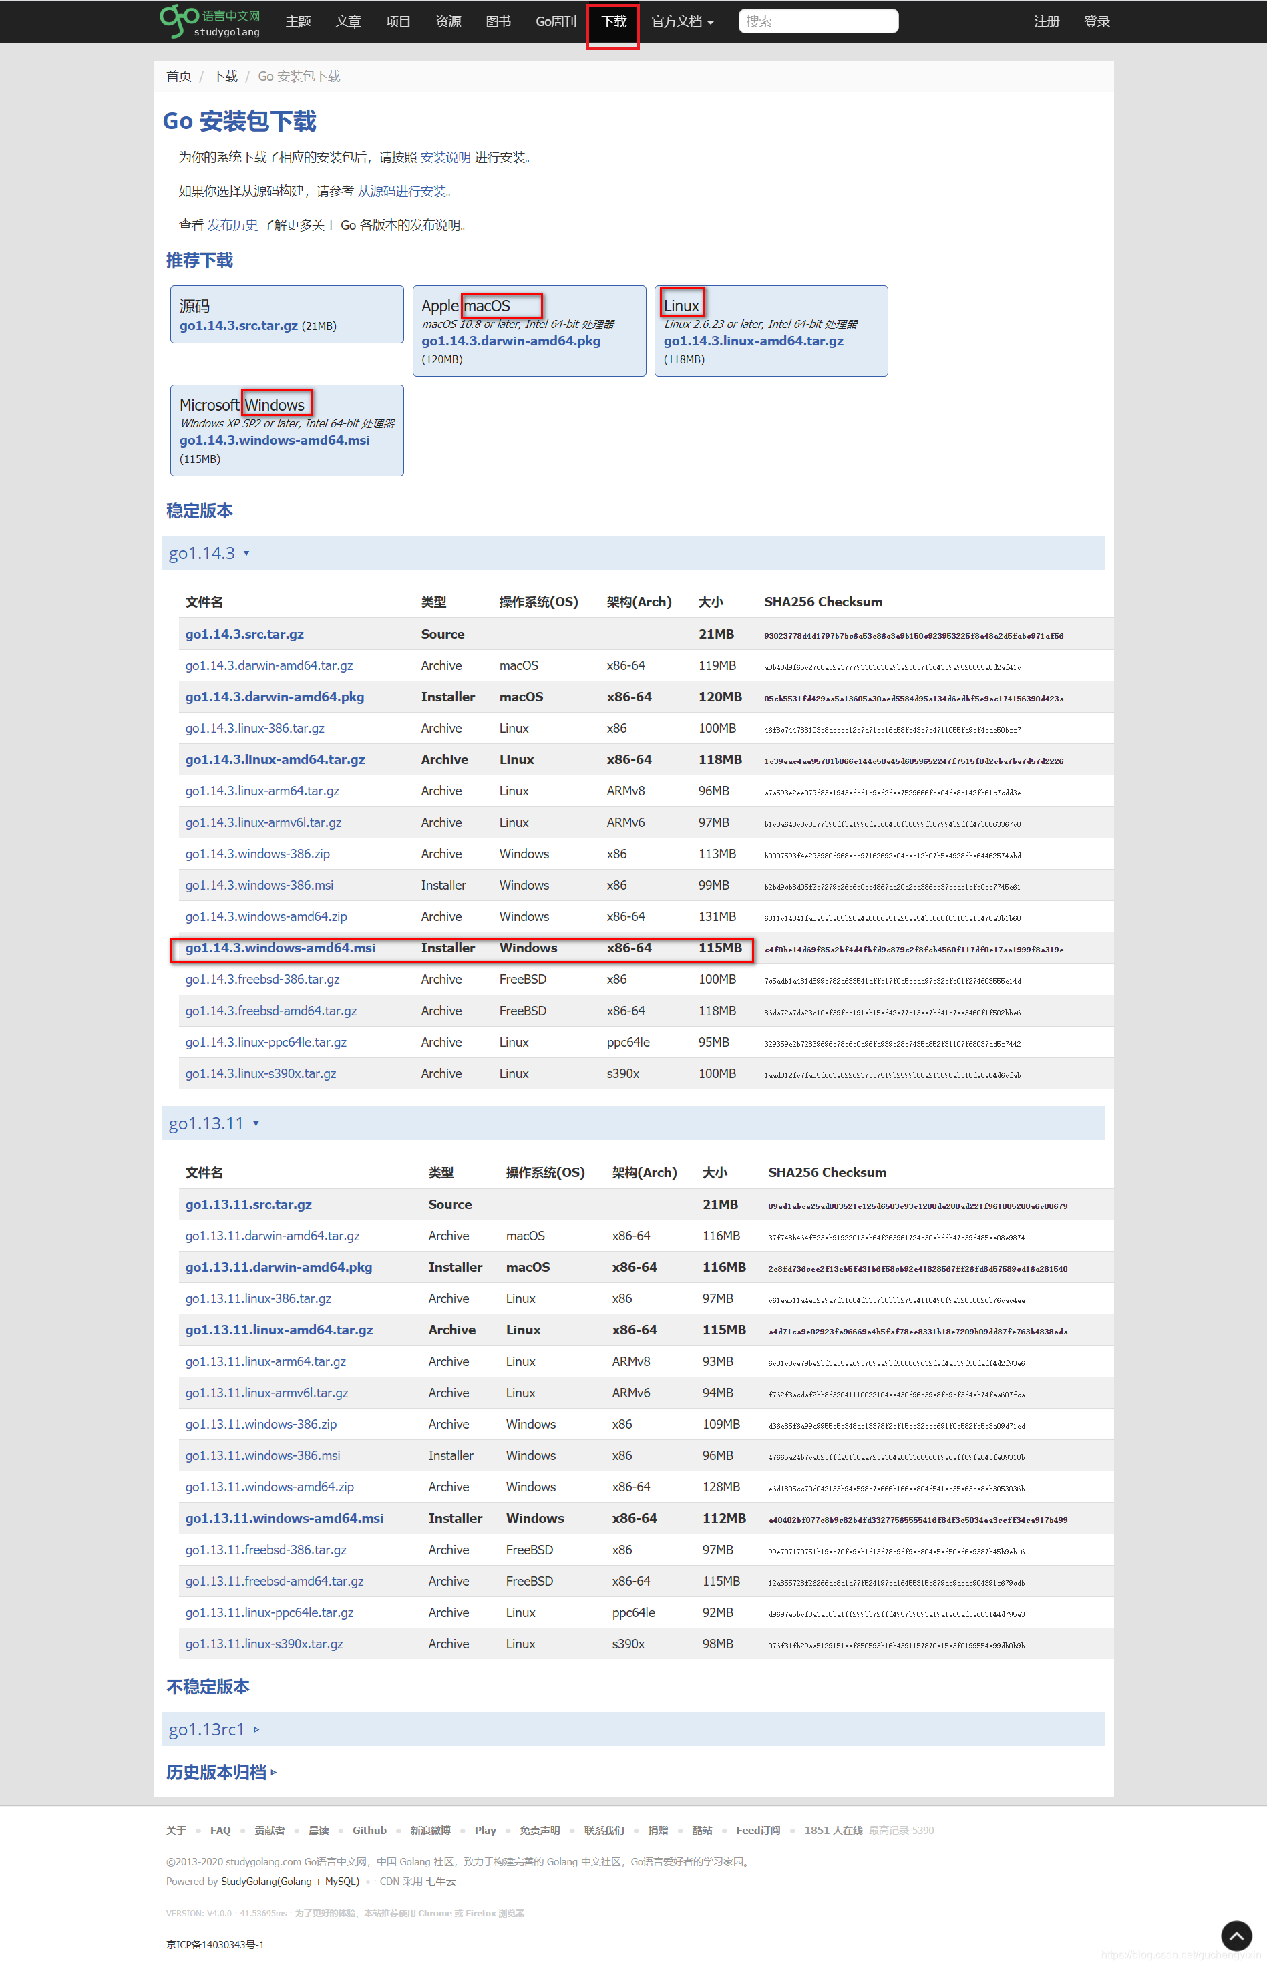Click go1.14.3.windows-386.zip in table
The width and height of the screenshot is (1267, 1967).
coord(258,853)
